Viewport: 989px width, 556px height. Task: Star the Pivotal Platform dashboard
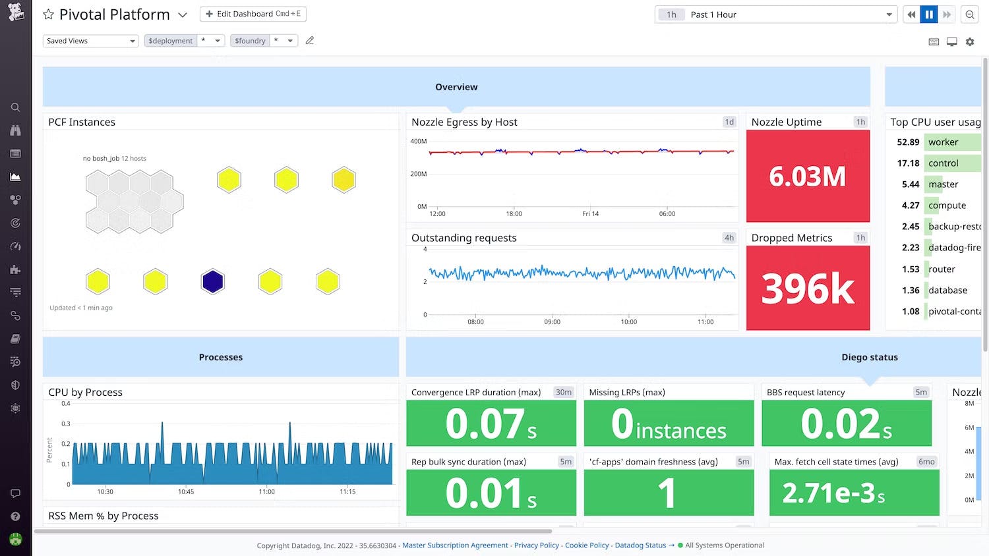pyautogui.click(x=48, y=14)
